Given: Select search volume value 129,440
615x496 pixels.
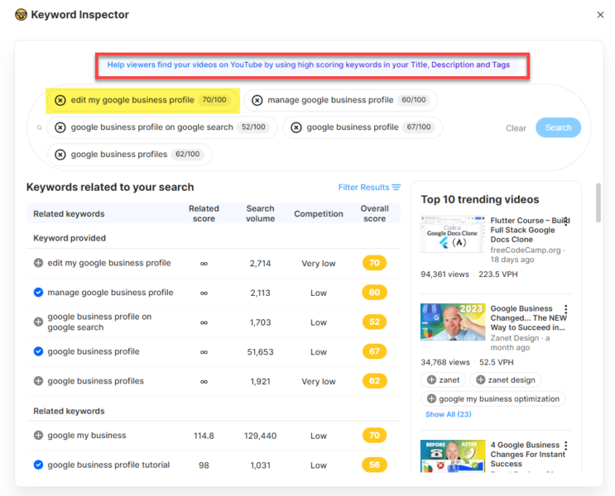Looking at the screenshot, I should [x=260, y=436].
